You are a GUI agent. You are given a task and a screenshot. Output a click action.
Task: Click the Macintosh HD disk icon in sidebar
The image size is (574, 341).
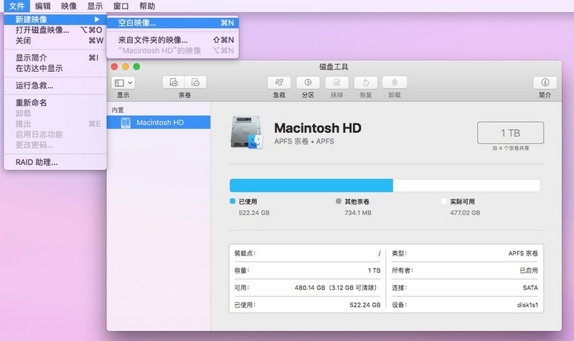(126, 123)
